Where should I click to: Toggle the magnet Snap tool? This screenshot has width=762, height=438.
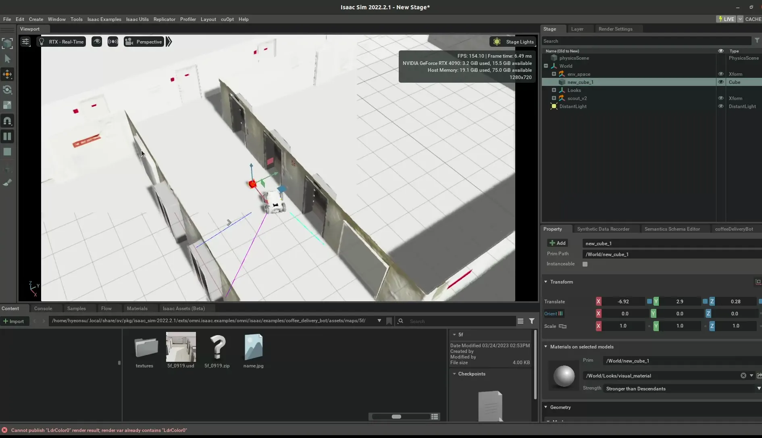click(x=7, y=121)
